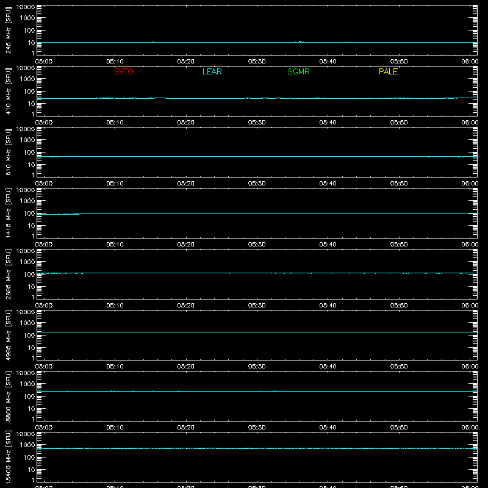Click the 10 tick on 15400 MHz axis
488x488 pixels.
click(31, 470)
